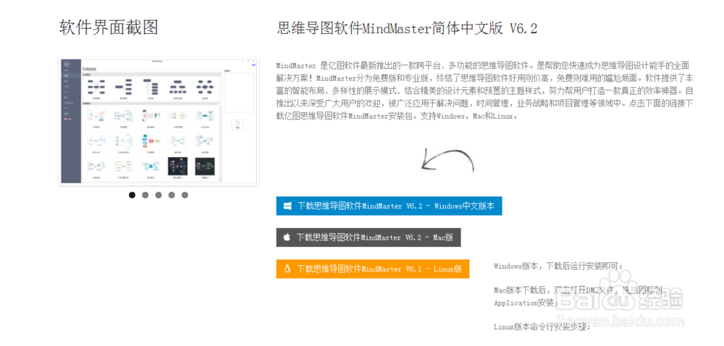Image resolution: width=724 pixels, height=346 pixels.
Task: Switch to the second carousel dot
Action: point(145,195)
